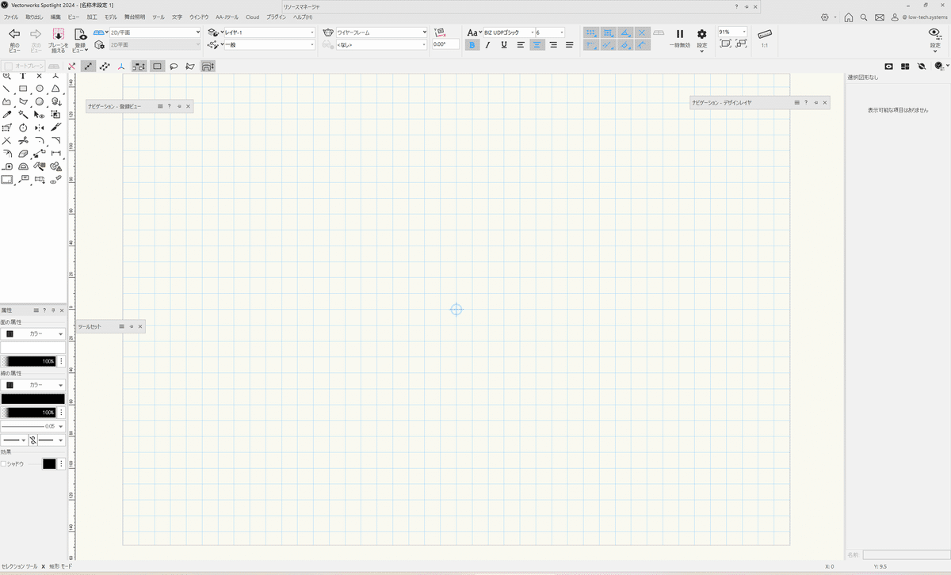Open the File menu
951x575 pixels.
point(11,17)
